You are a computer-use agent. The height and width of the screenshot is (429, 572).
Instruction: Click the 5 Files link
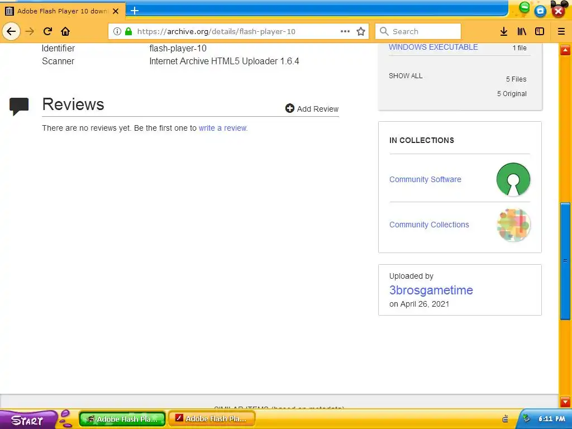pyautogui.click(x=516, y=79)
